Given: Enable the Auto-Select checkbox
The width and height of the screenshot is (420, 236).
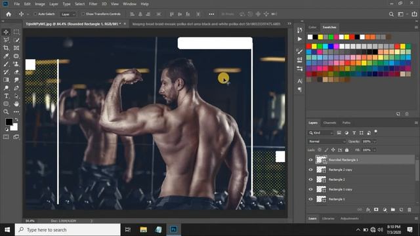Looking at the screenshot, I should [x=35, y=14].
